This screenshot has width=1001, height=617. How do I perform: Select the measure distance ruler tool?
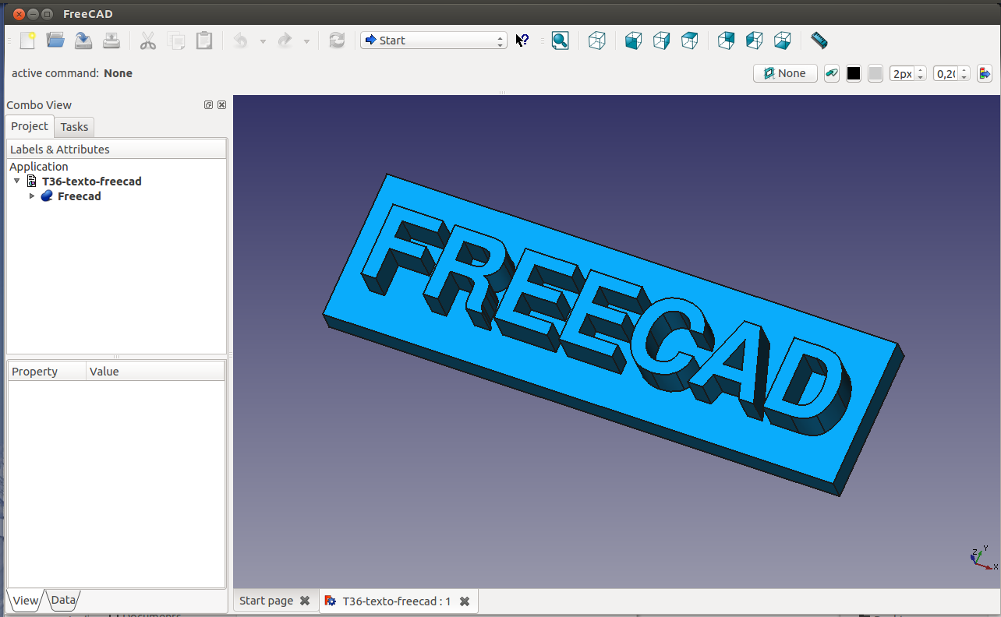(818, 40)
